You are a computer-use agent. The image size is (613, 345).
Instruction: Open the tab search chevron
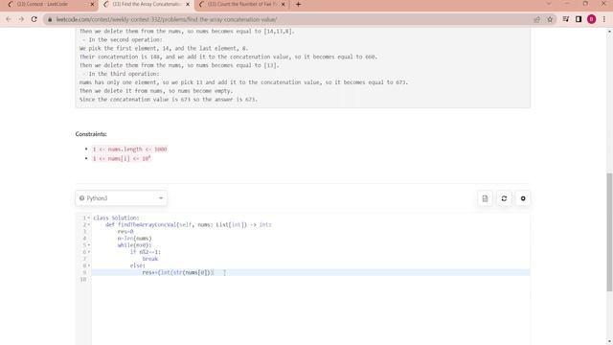coord(549,4)
